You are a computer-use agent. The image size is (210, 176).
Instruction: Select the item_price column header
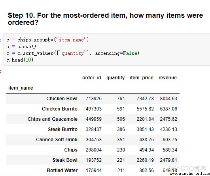[142, 78]
